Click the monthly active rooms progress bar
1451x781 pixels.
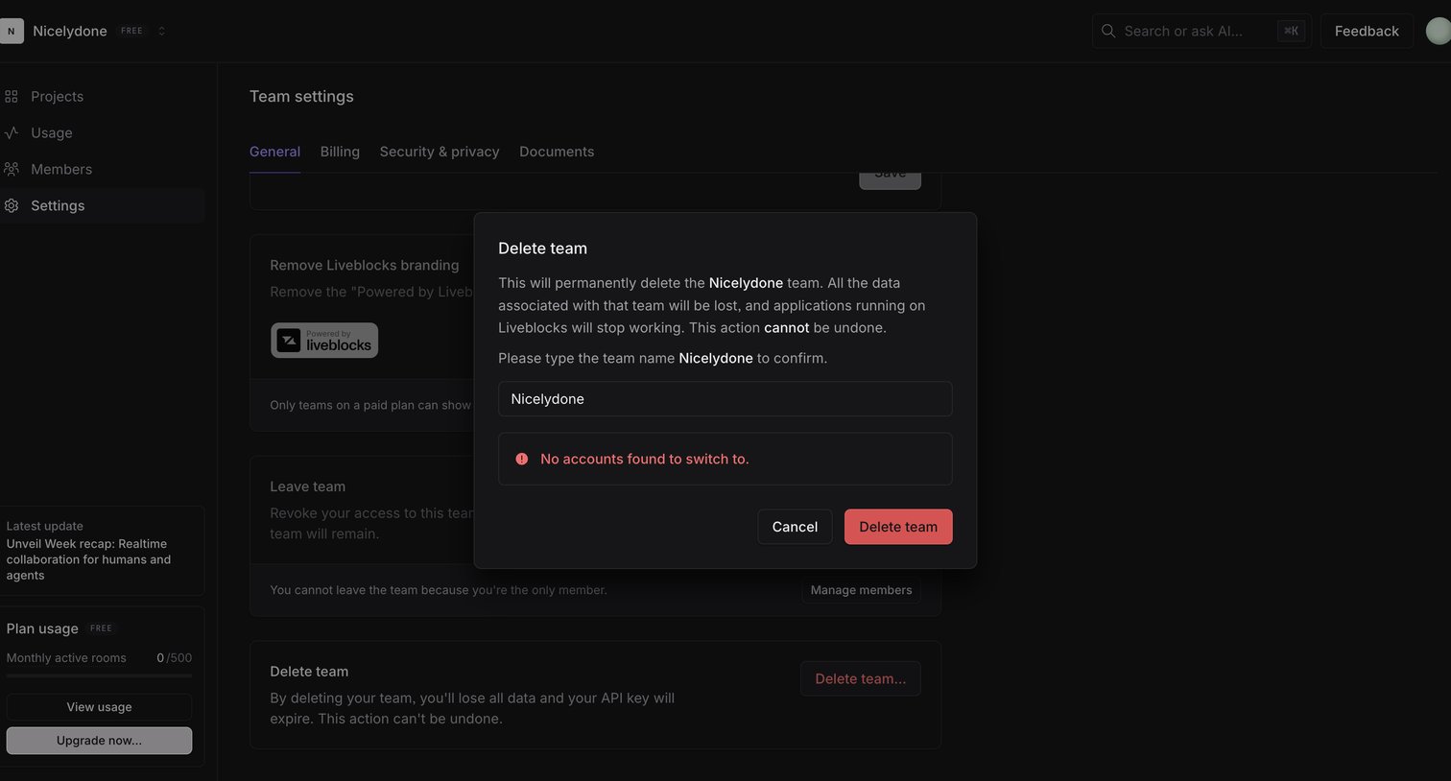click(x=99, y=675)
